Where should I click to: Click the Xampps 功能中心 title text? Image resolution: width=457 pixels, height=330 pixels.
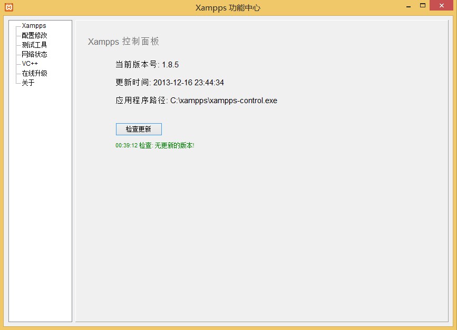click(x=228, y=7)
